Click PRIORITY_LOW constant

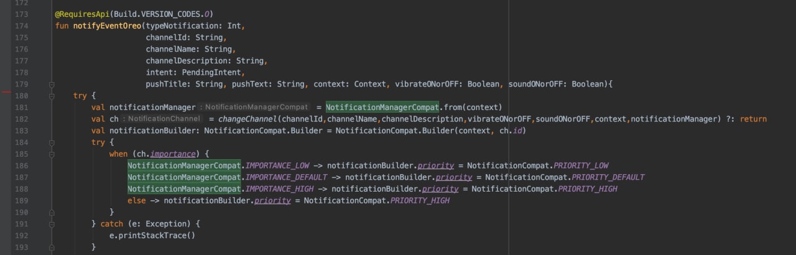pos(580,165)
